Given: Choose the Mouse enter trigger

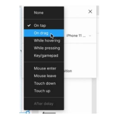Looking at the screenshot, I should 44,68.
